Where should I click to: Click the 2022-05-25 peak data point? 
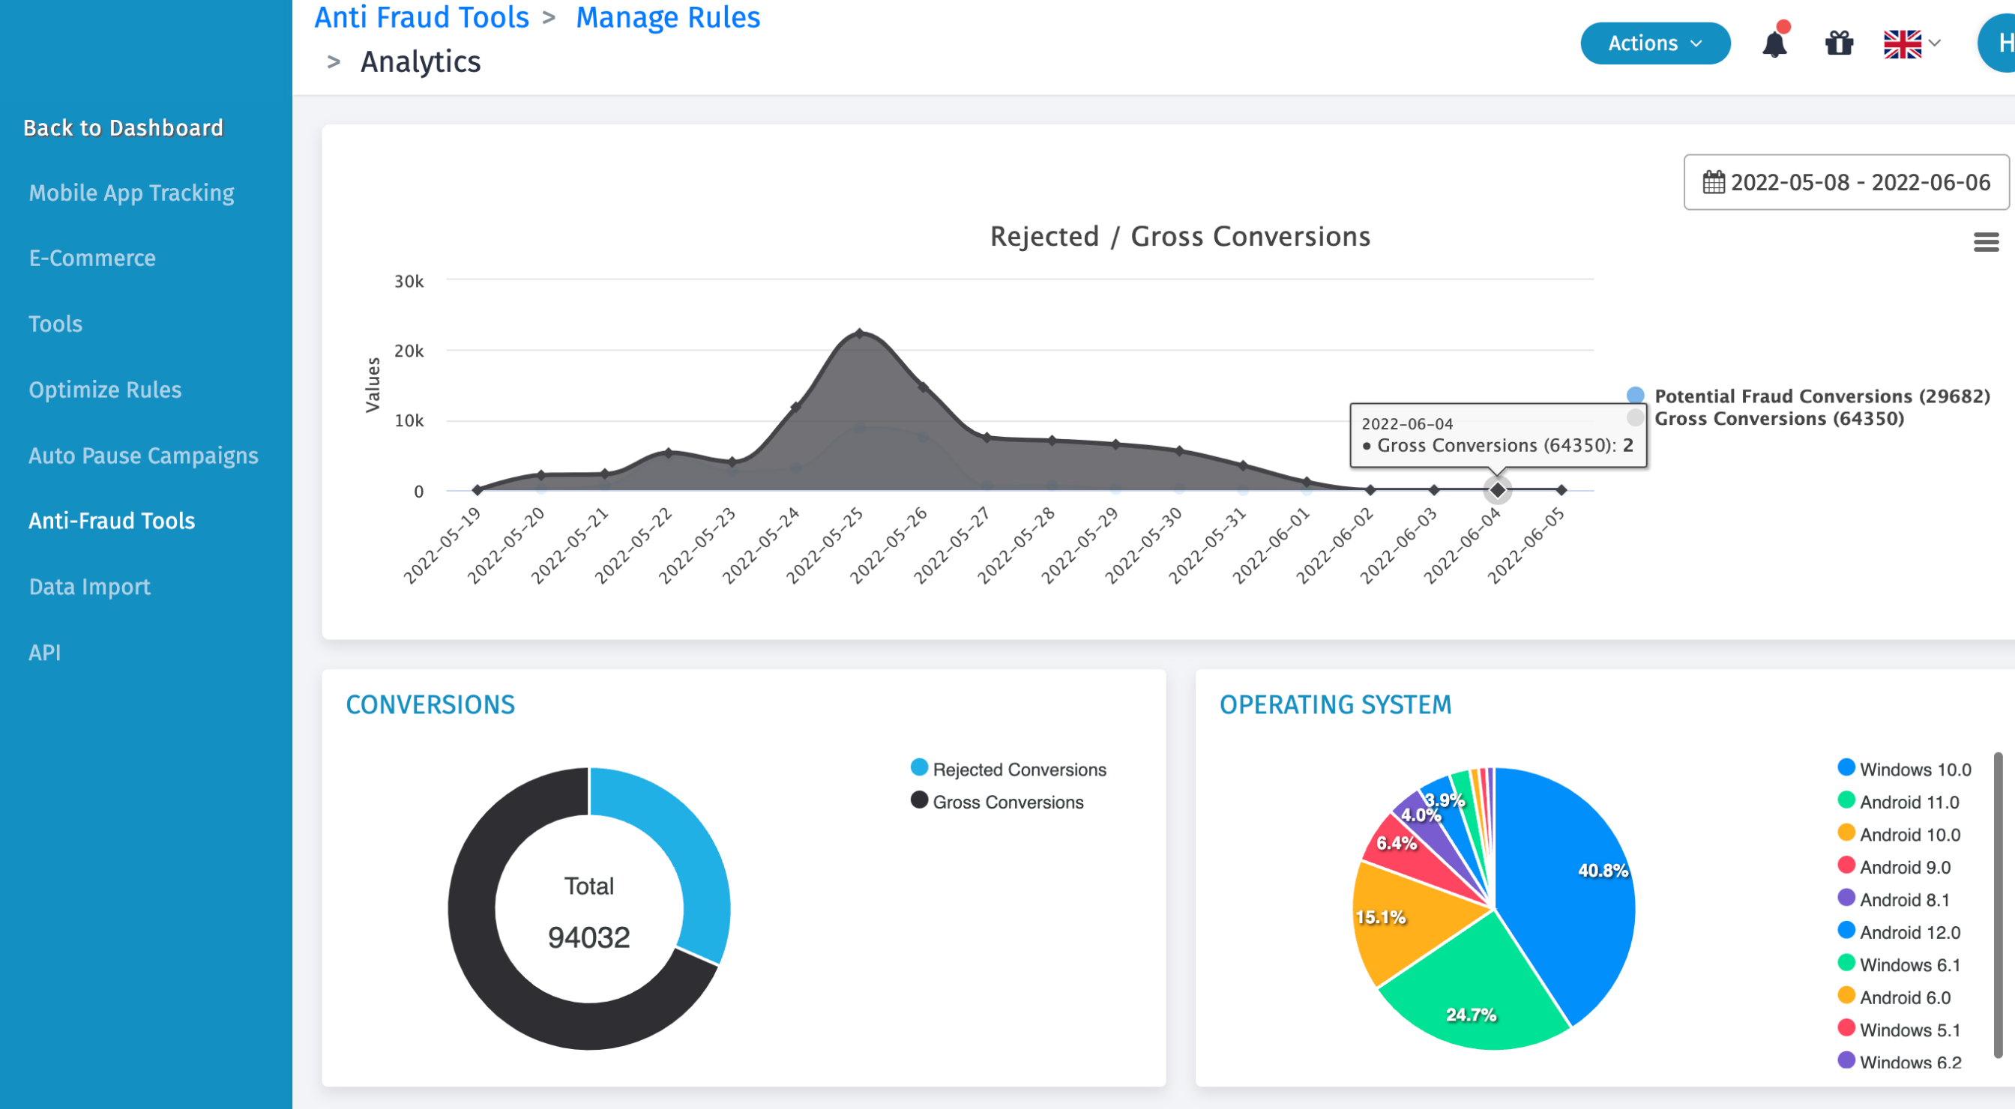[860, 334]
